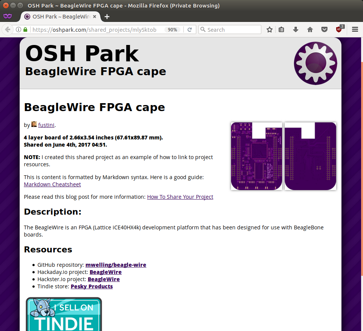Click the page info circle icon
363x331 pixels.
(x=18, y=29)
